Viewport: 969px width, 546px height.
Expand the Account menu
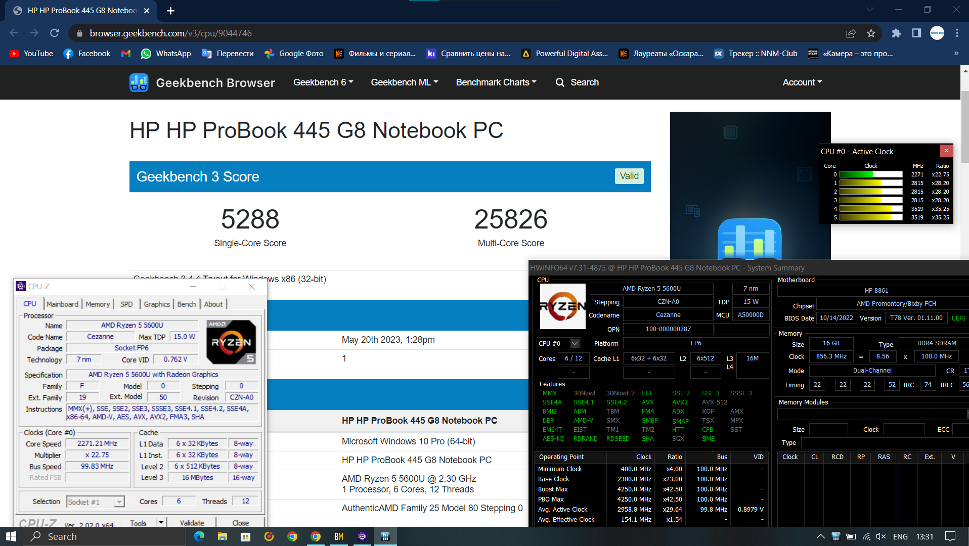pyautogui.click(x=802, y=82)
